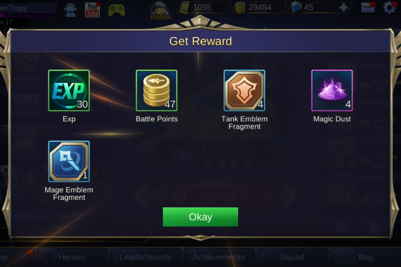Open the mail envelope icon
Image resolution: width=401 pixels, height=267 pixels.
368,7
